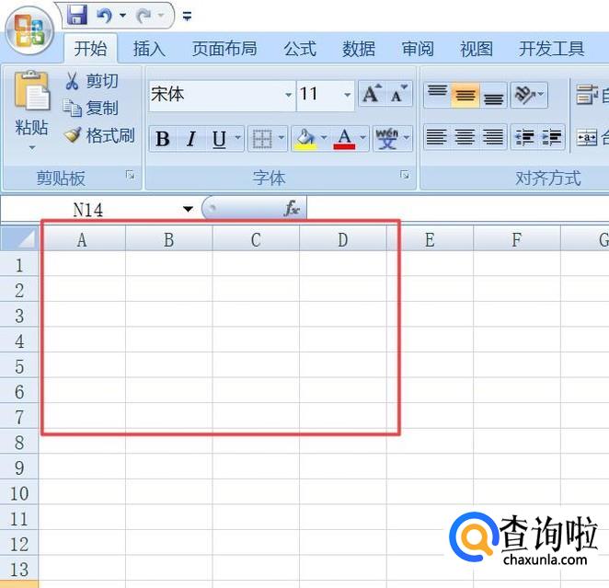Save the workbook with the floppy icon

coord(77,16)
